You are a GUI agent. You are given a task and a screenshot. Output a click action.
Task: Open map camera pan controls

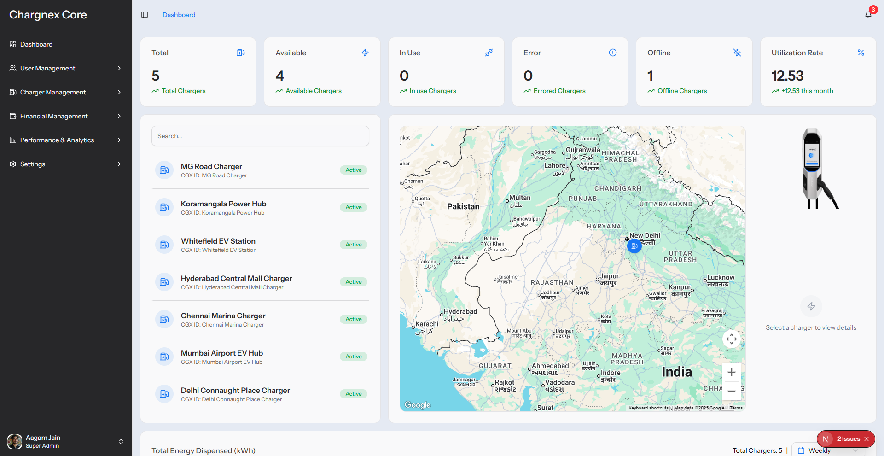[732, 339]
